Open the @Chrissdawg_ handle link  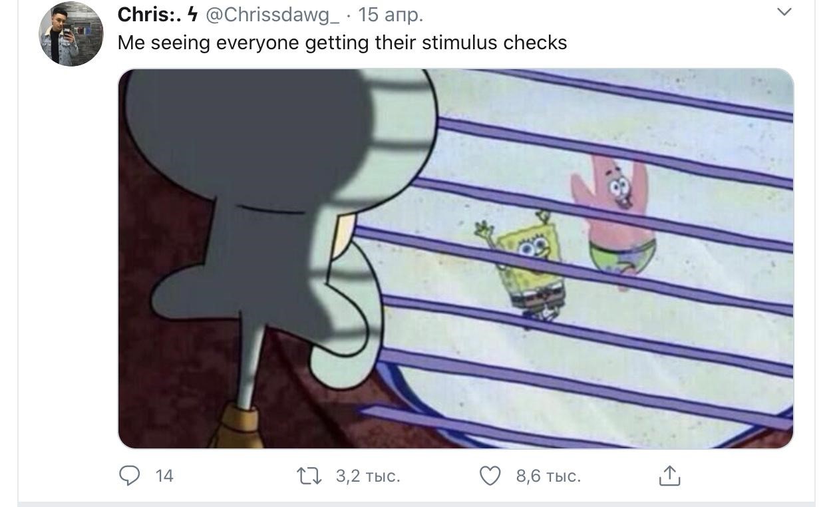(273, 15)
